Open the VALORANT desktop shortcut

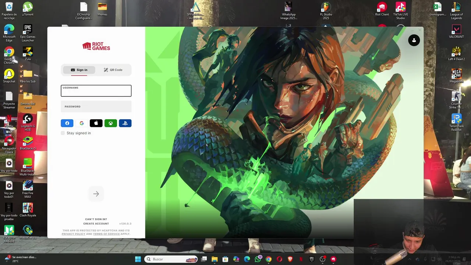[456, 32]
